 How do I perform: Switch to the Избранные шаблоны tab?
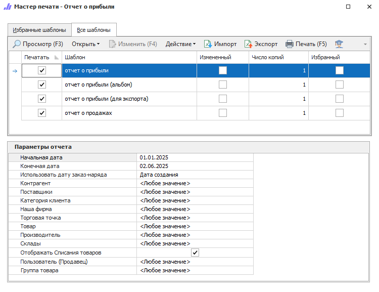tap(39, 30)
